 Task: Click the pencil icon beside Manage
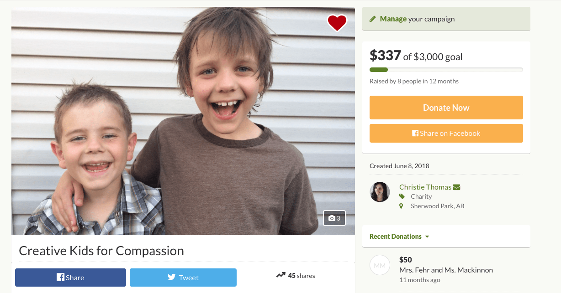373,19
